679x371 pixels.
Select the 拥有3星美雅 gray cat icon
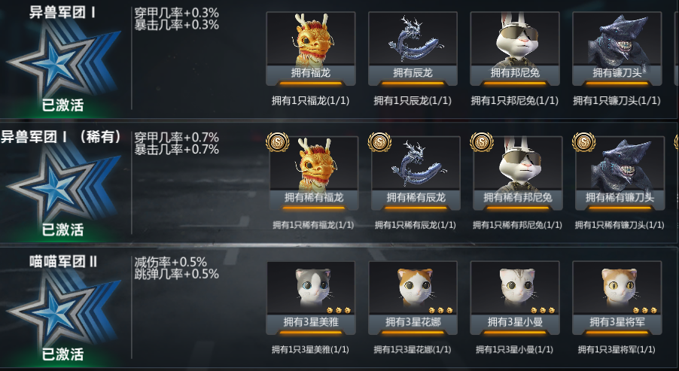[311, 298]
